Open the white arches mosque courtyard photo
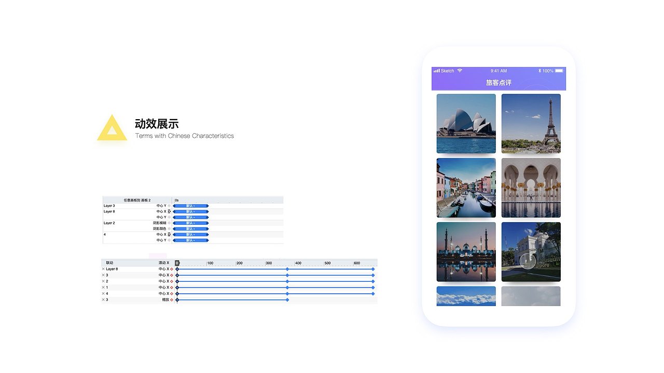The image size is (664, 373). coord(531,188)
